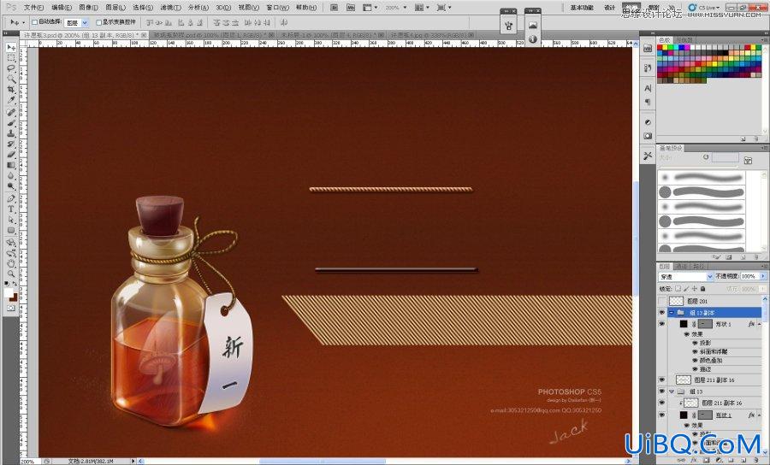Screen dimensions: 770x465
Task: Select the Rectangle shape tool
Action: [x=11, y=230]
